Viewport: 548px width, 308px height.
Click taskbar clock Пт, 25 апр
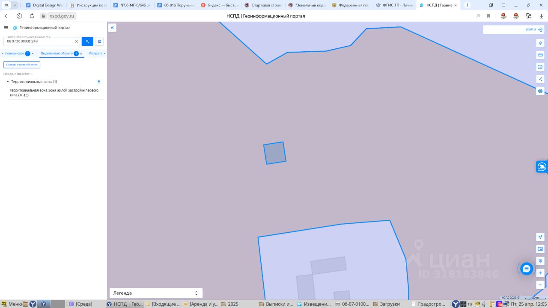pos(528,304)
